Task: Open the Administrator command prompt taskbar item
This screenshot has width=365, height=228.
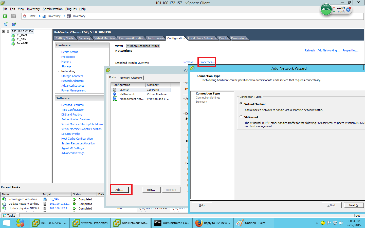Action: click(x=172, y=223)
